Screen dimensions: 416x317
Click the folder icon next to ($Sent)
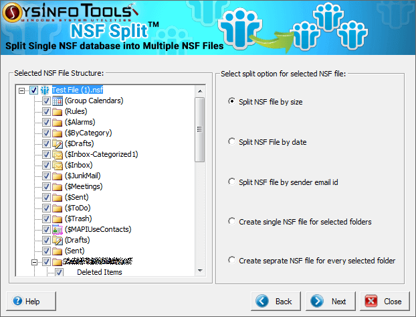(x=57, y=197)
